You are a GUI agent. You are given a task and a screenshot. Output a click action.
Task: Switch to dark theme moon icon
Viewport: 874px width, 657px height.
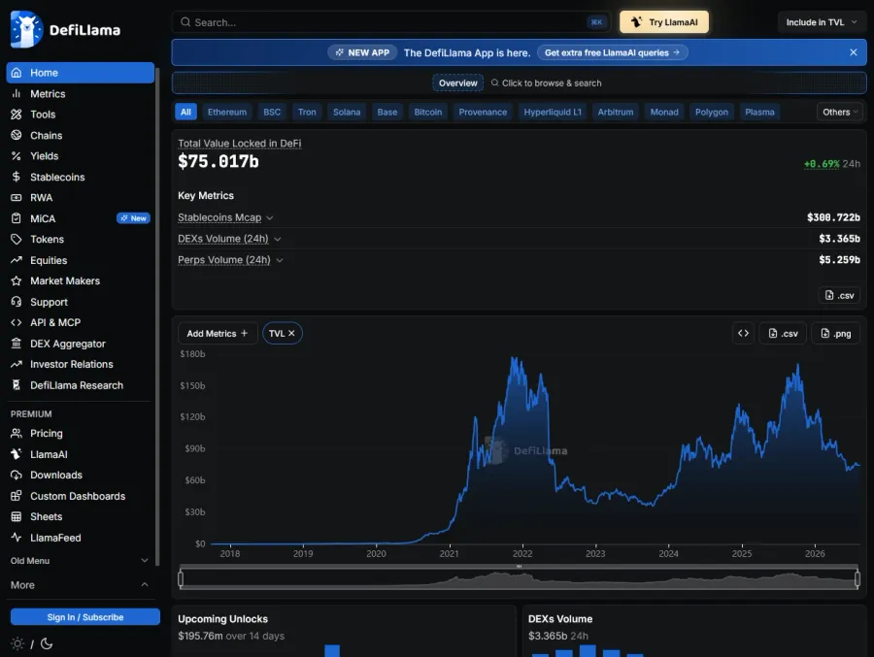click(47, 643)
